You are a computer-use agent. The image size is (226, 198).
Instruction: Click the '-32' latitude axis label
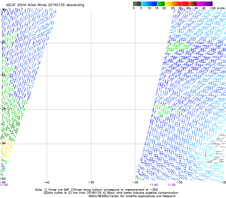point(3,42)
